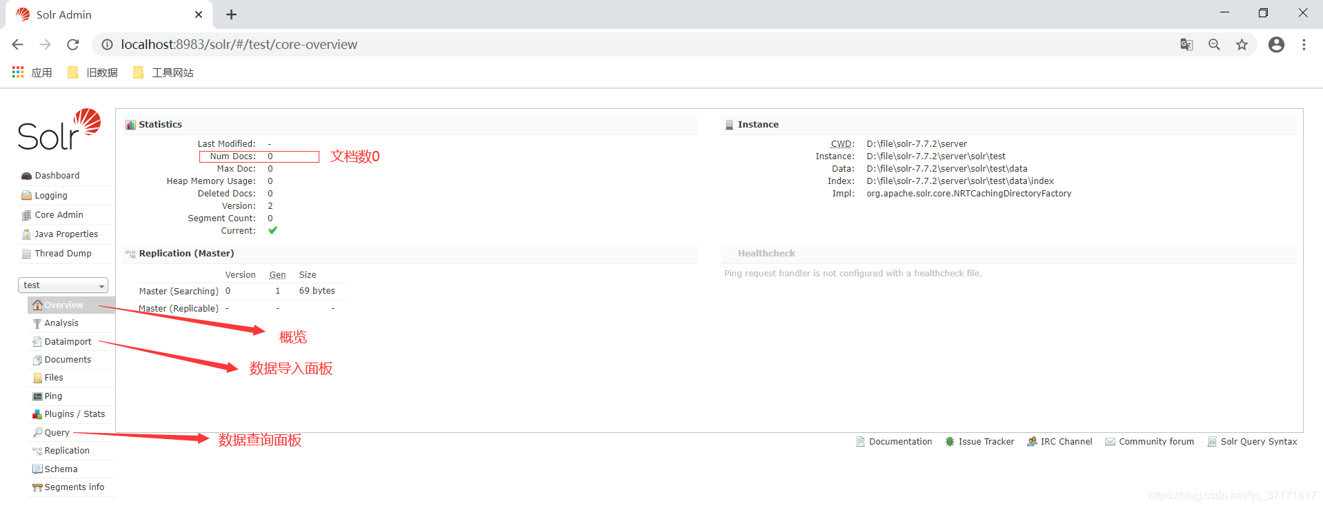Go to Core Admin
Image resolution: width=1323 pixels, height=508 pixels.
click(59, 215)
